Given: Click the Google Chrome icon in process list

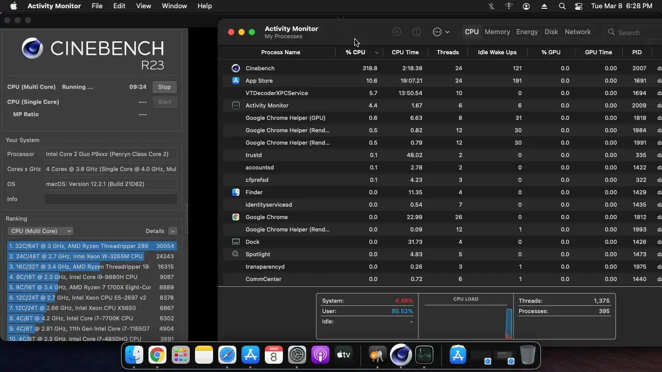Looking at the screenshot, I should 236,217.
